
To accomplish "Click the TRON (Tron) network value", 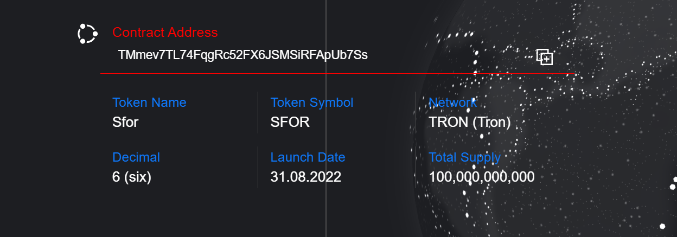I will tap(469, 122).
